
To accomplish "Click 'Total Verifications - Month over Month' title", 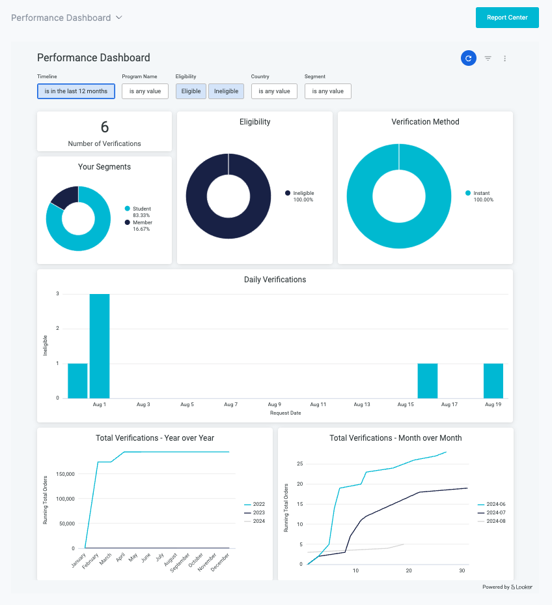I will [396, 438].
